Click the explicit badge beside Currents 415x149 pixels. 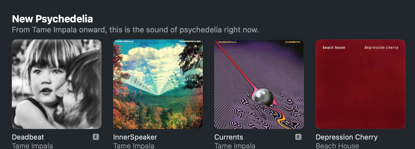[298, 137]
